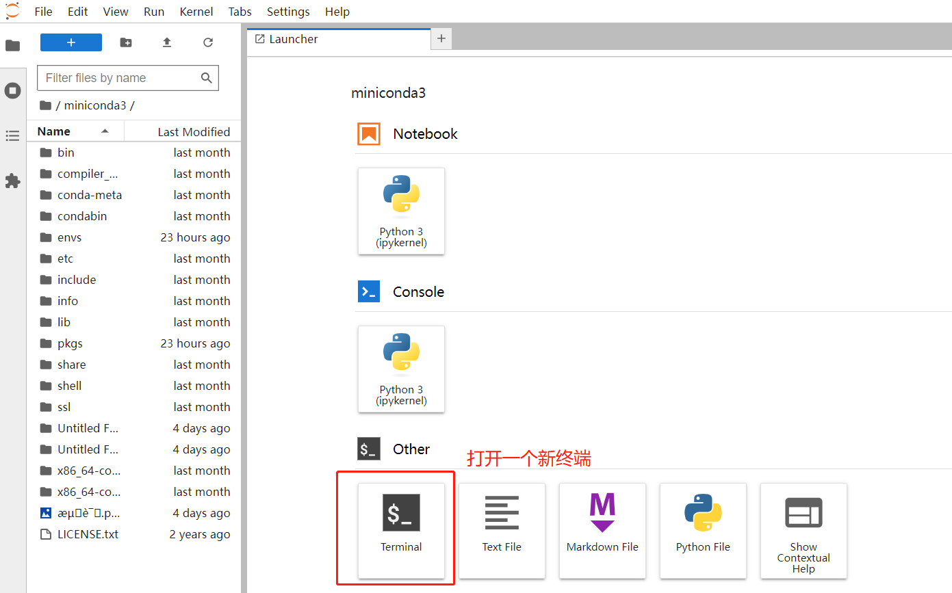The image size is (952, 593).
Task: Select the condabin folder
Action: click(134, 216)
